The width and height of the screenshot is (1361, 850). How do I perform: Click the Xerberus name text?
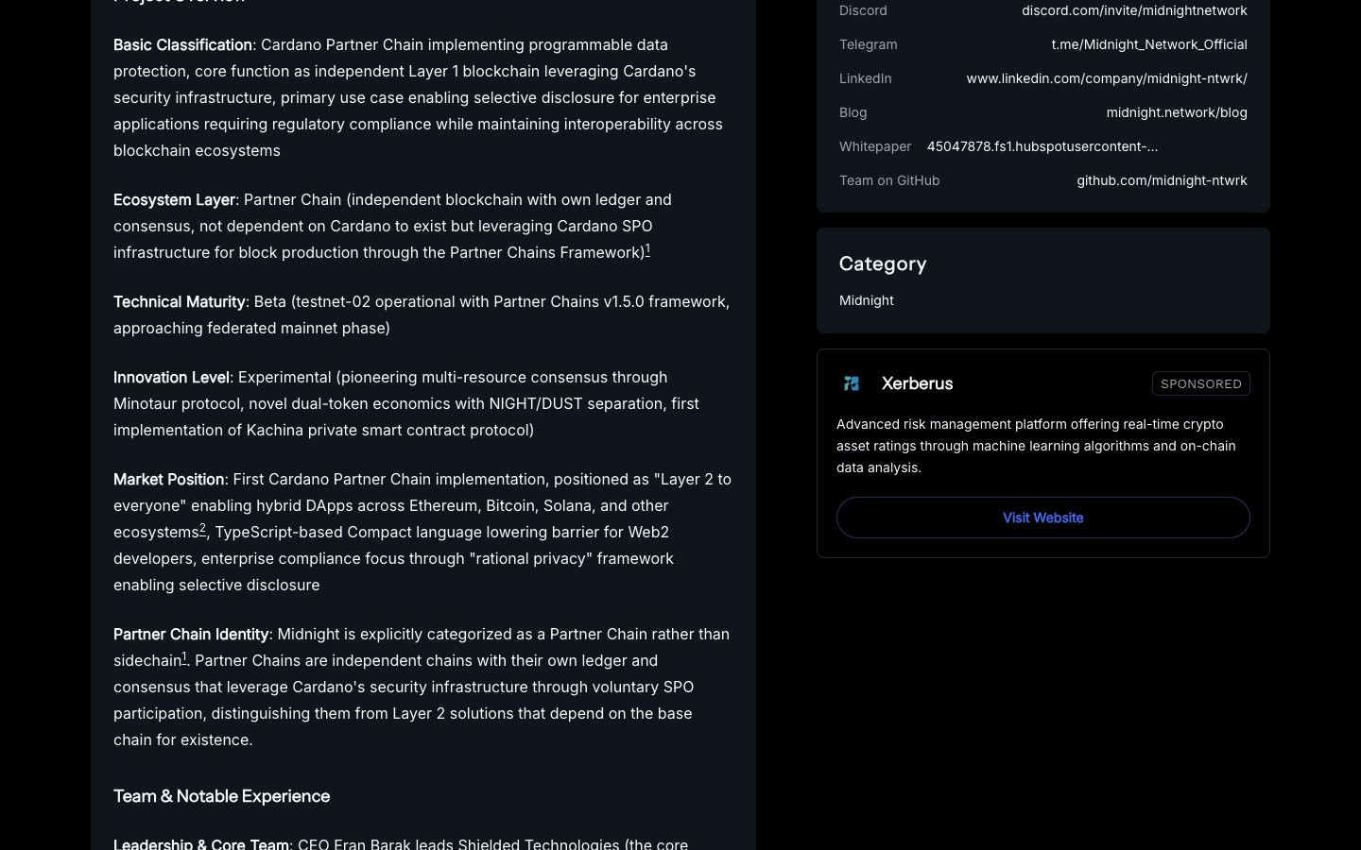pos(916,383)
